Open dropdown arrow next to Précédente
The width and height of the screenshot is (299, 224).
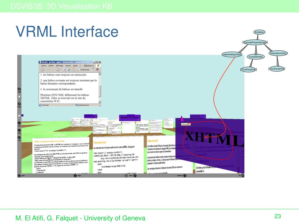coord(55,70)
